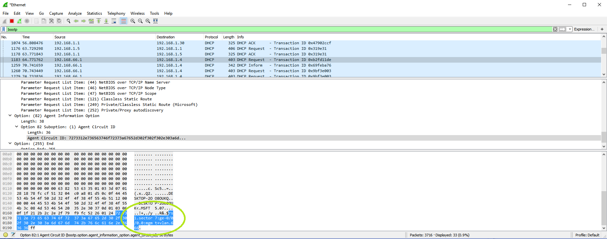The image size is (607, 239).
Task: Sort packets by Protocol column header
Action: pos(212,37)
